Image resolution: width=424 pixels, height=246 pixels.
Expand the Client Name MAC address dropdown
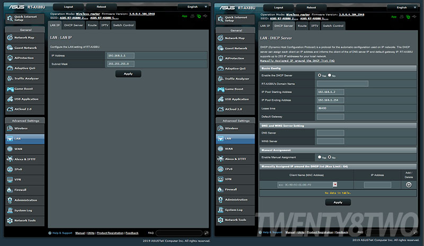(x=335, y=185)
